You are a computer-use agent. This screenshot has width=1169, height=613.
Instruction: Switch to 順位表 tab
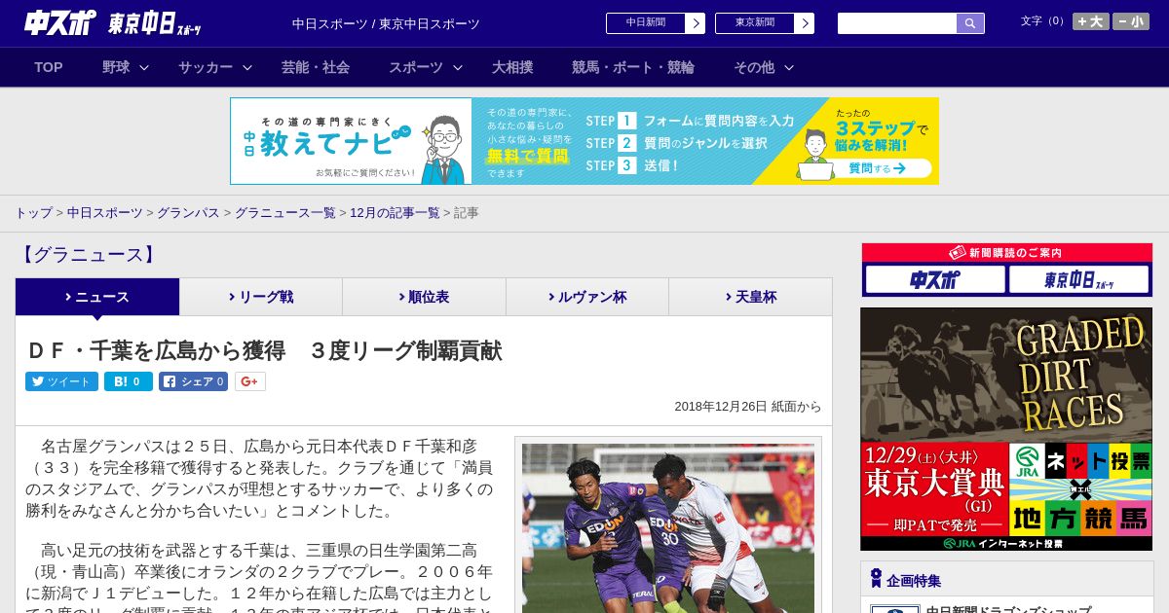[x=424, y=297]
